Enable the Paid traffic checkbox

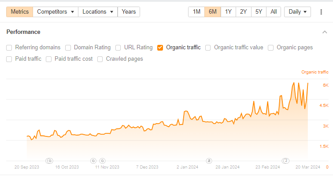(9, 59)
